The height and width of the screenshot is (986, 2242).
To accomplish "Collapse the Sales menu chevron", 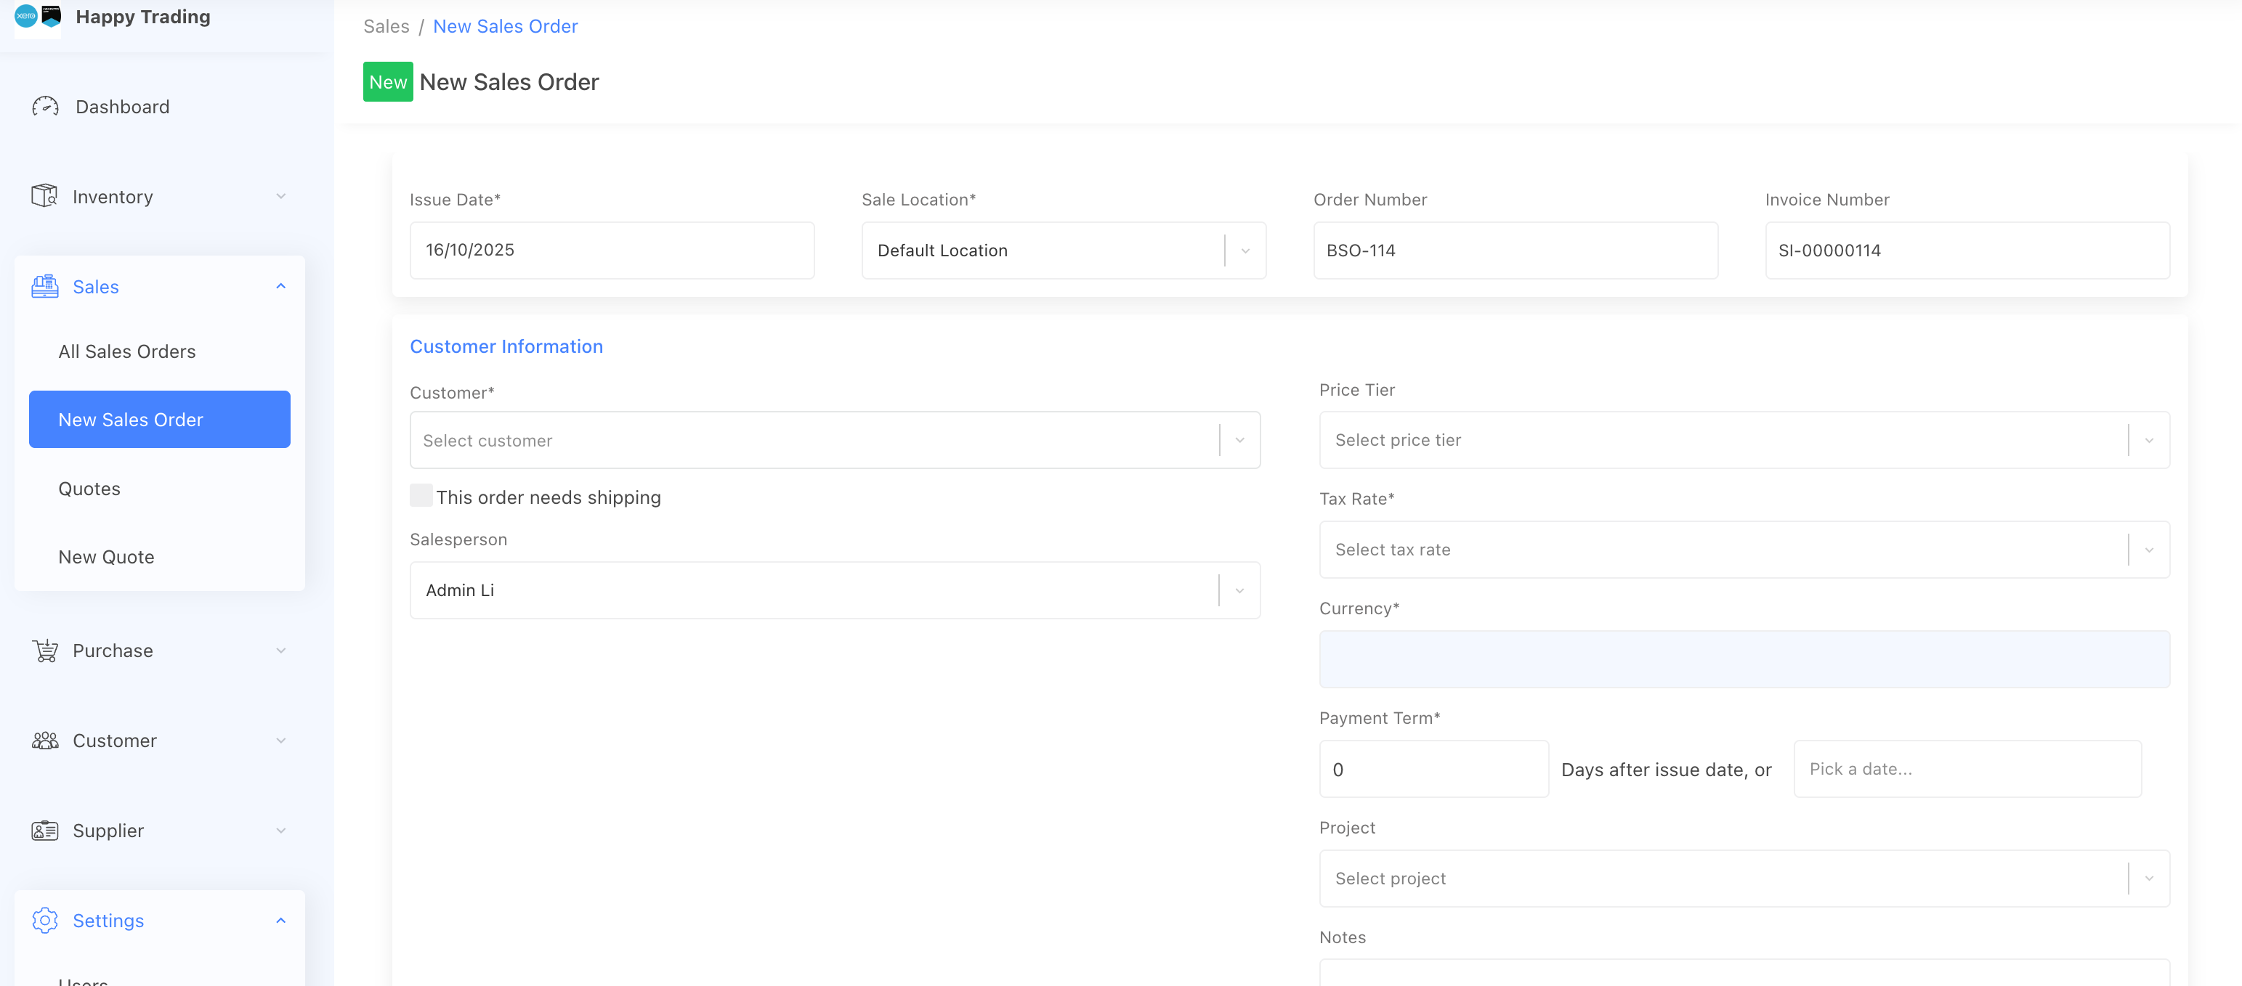I will click(x=280, y=286).
